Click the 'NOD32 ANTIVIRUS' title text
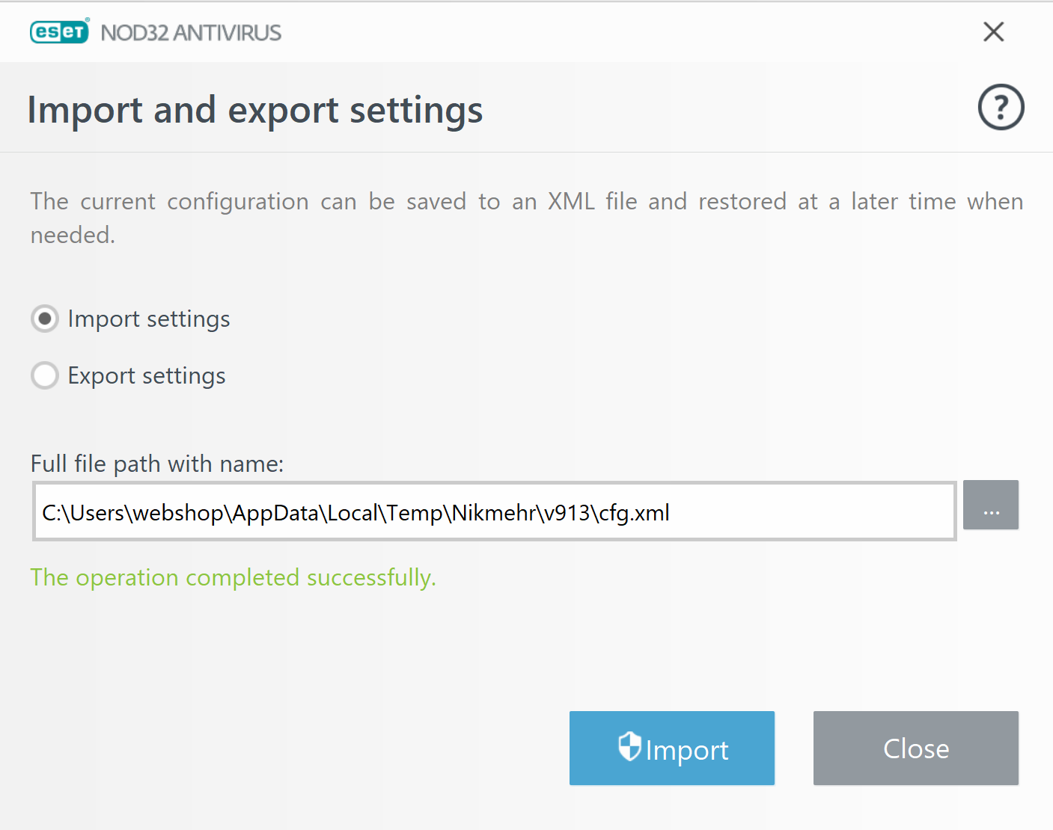Screen dimensions: 1053x830 click(x=192, y=33)
